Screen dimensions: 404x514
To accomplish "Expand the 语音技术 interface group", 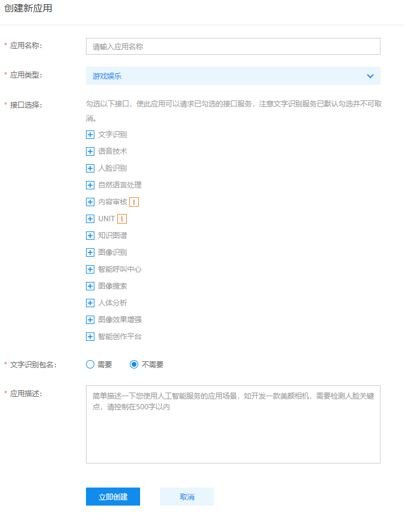I will tap(90, 151).
